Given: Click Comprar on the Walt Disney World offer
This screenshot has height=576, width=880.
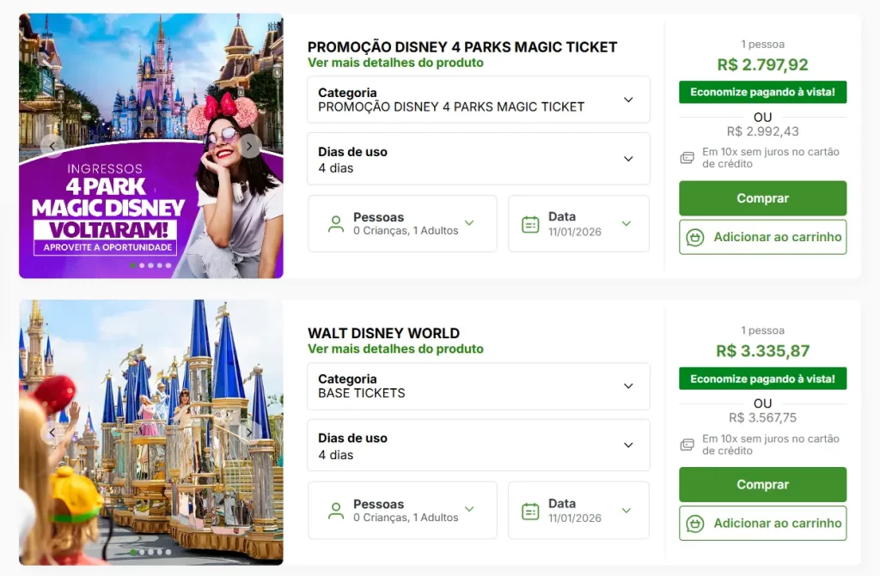Looking at the screenshot, I should pyautogui.click(x=762, y=484).
